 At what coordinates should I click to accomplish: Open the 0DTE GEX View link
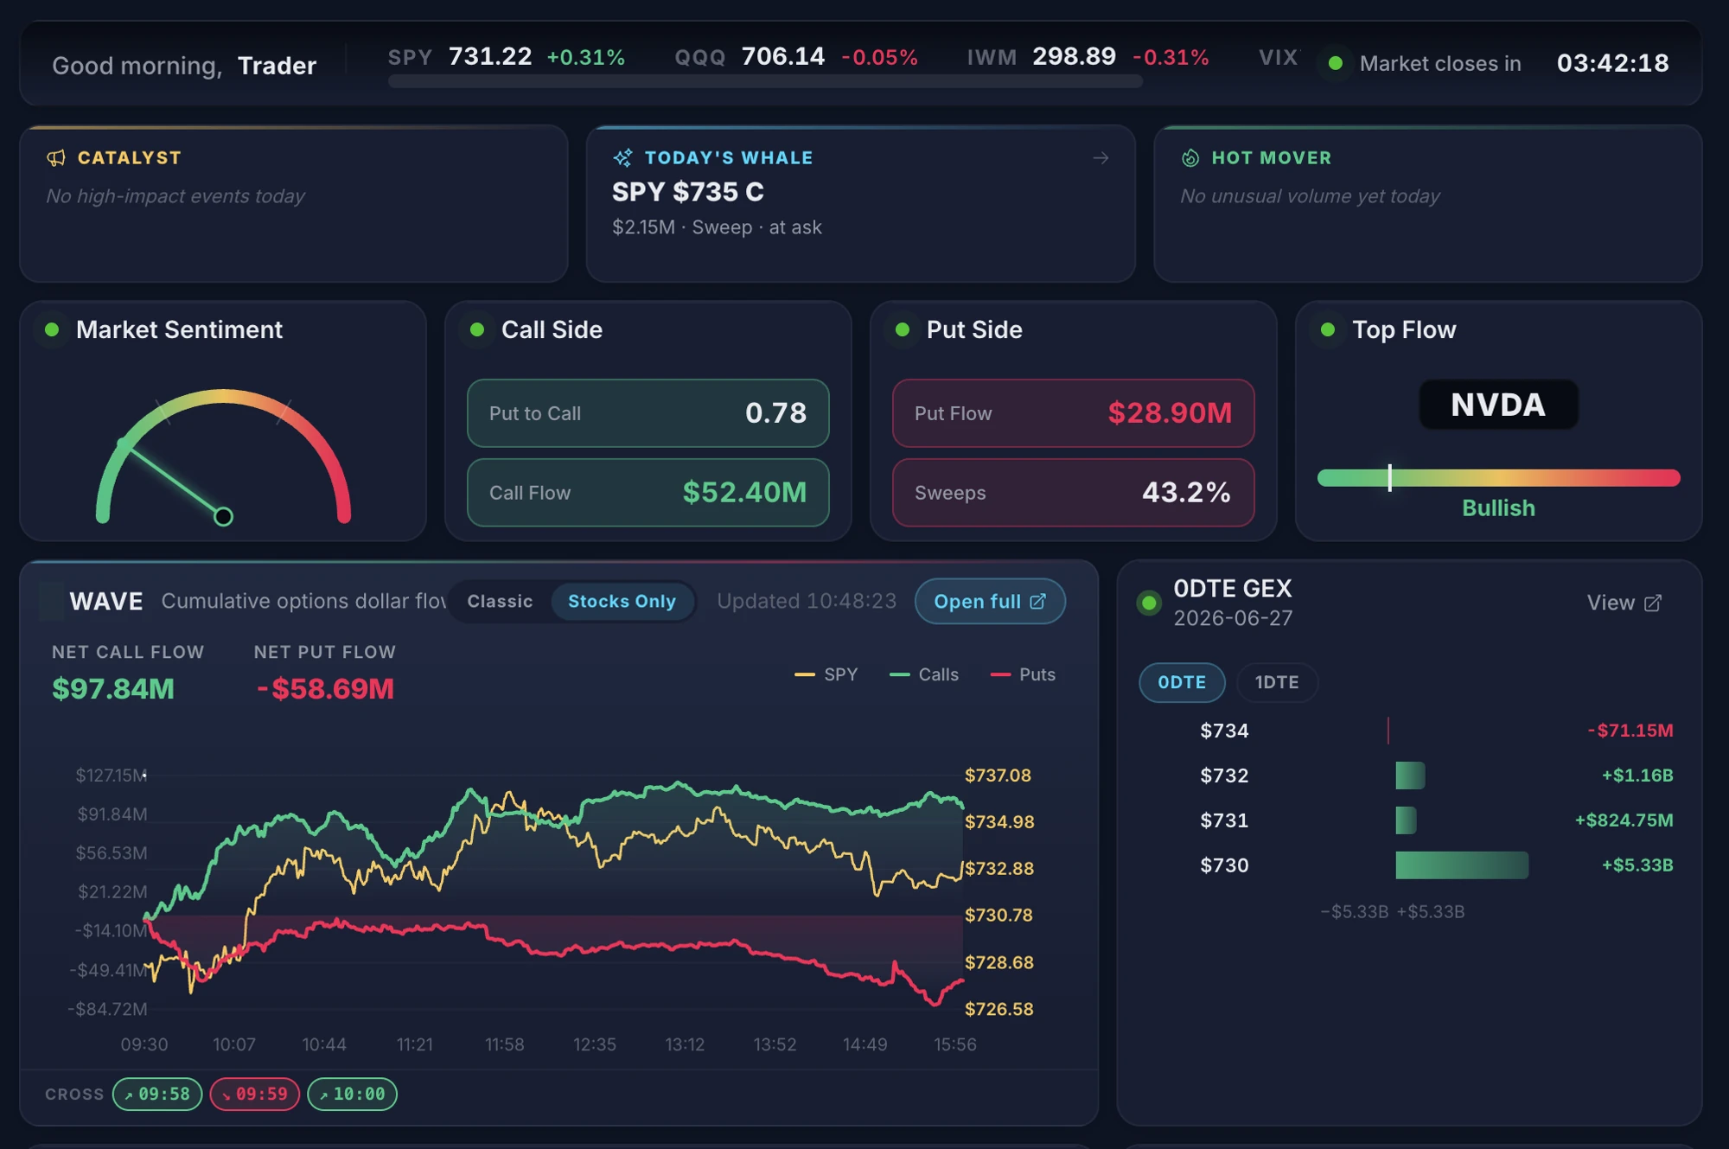1624,603
